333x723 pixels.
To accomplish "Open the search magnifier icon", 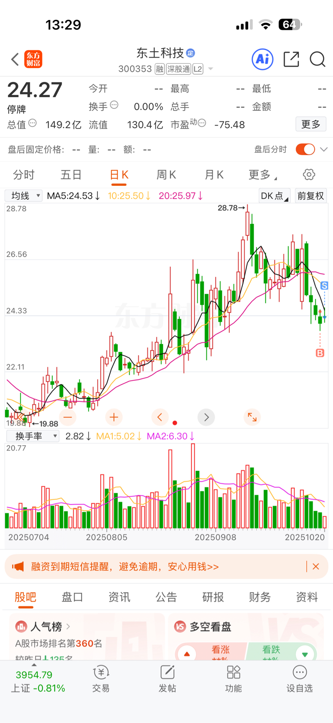I will click(x=317, y=59).
